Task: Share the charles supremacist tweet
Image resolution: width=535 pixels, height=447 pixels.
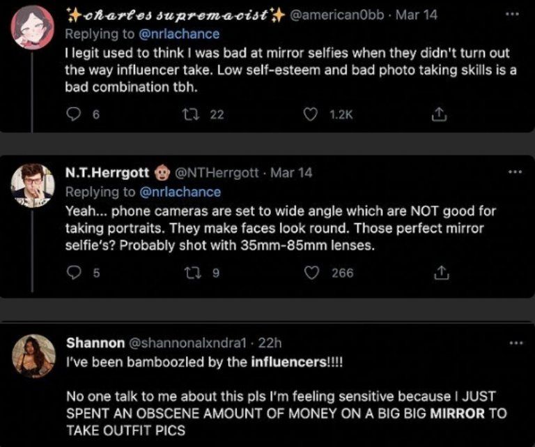Action: tap(439, 114)
